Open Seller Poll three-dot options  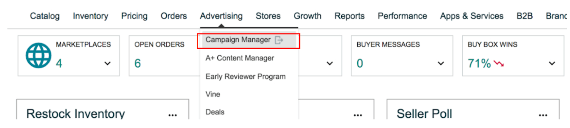tap(543, 115)
